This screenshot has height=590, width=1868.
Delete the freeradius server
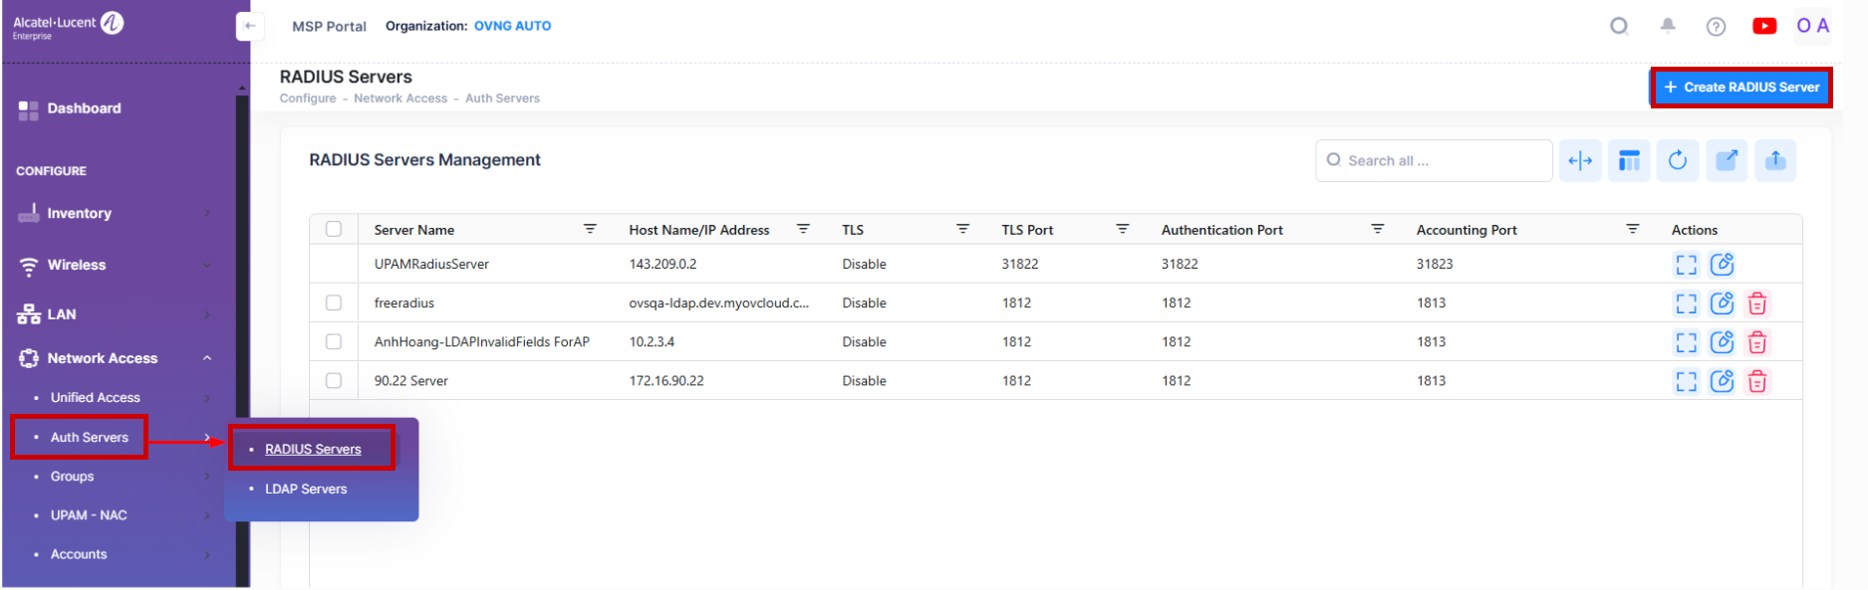tap(1757, 303)
